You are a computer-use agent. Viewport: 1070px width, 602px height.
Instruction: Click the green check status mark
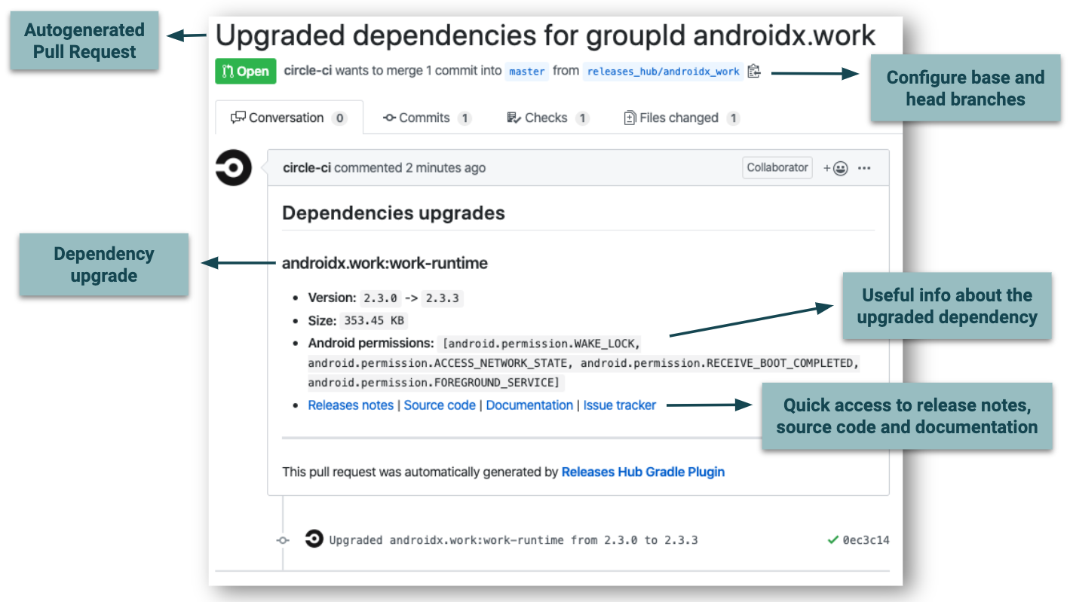833,539
